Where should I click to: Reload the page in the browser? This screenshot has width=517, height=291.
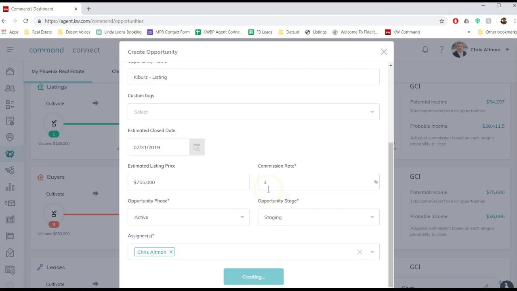tap(25, 21)
